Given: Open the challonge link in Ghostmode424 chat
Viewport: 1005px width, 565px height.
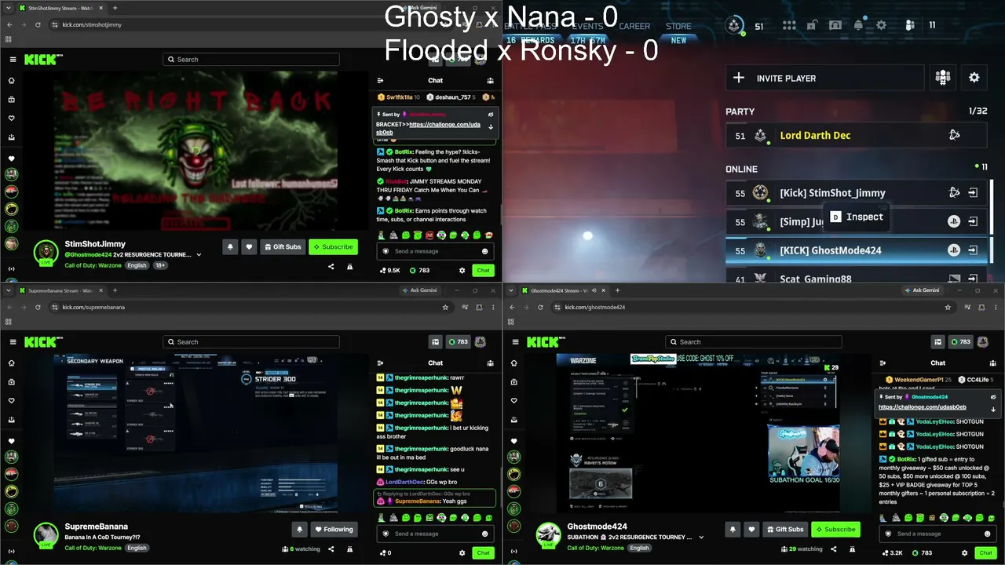Looking at the screenshot, I should click(923, 407).
